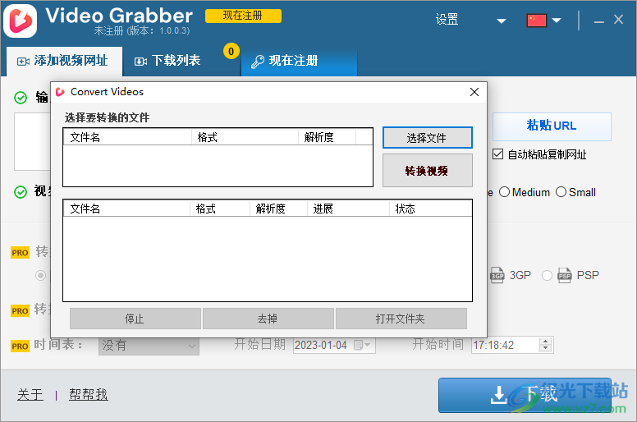Click the Convert Videos dialog title icon
Viewport: 637px width, 422px height.
(x=60, y=92)
